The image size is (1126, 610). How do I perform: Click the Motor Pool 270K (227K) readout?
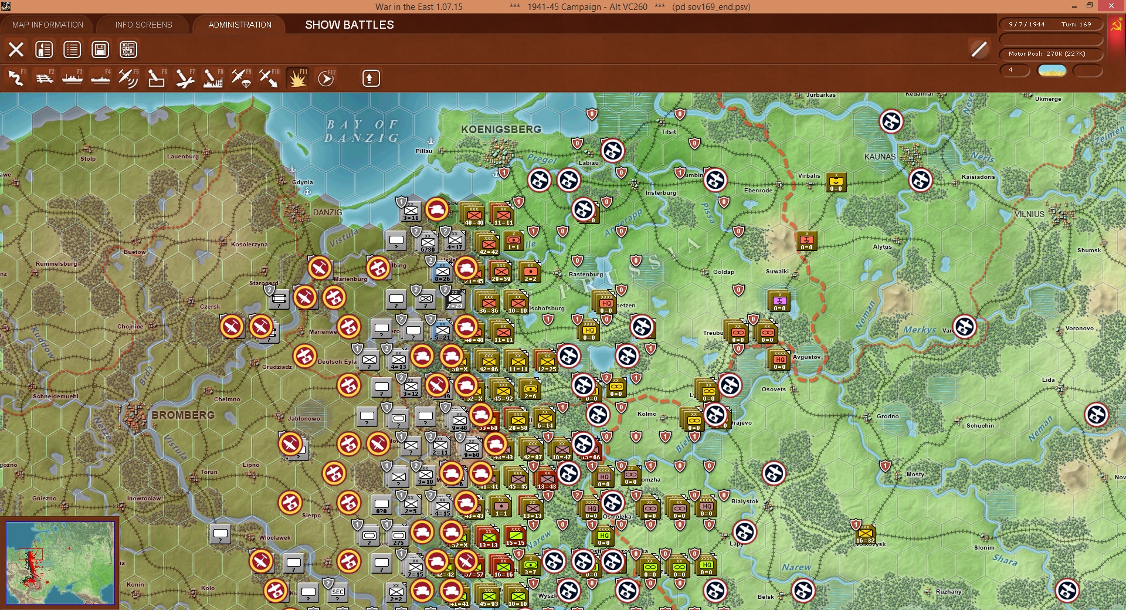pos(1050,54)
